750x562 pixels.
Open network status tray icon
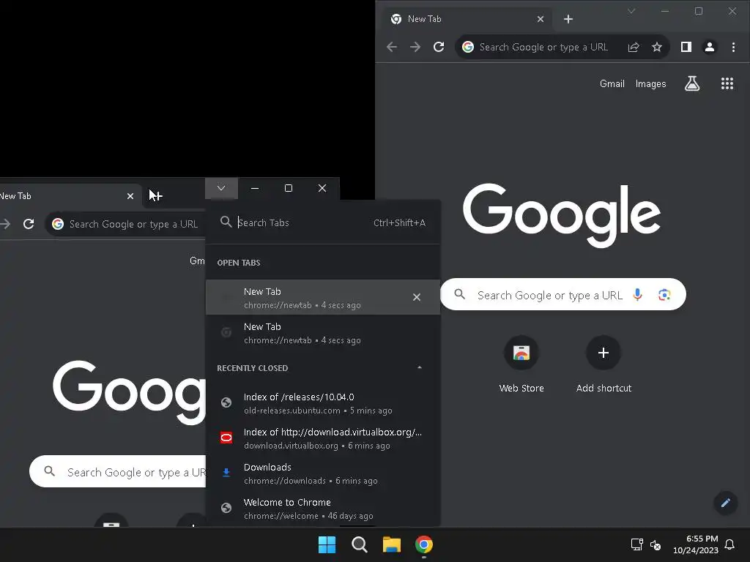[636, 544]
